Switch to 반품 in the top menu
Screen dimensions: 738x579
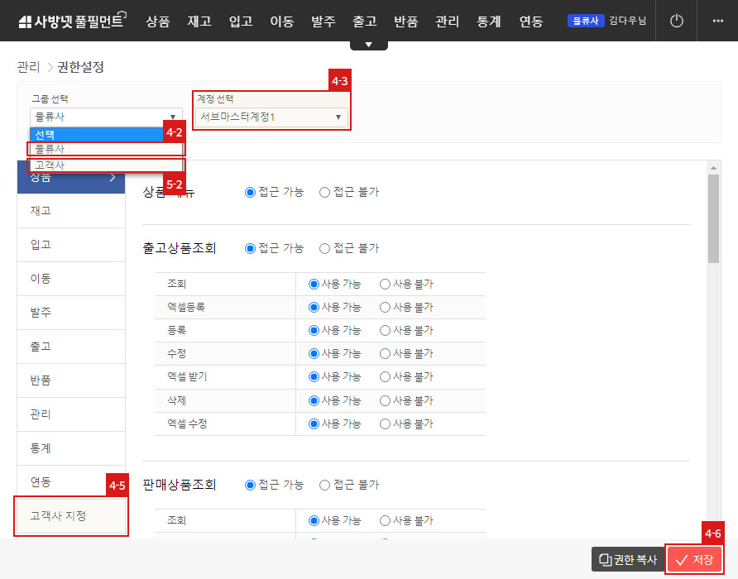(406, 22)
